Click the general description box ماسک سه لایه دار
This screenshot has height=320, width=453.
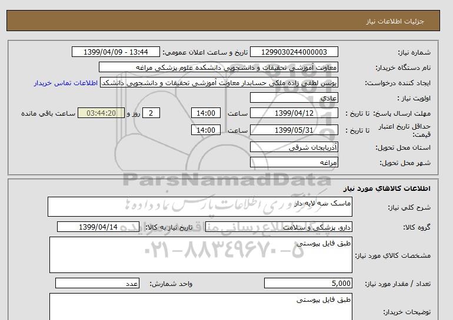tap(200, 207)
